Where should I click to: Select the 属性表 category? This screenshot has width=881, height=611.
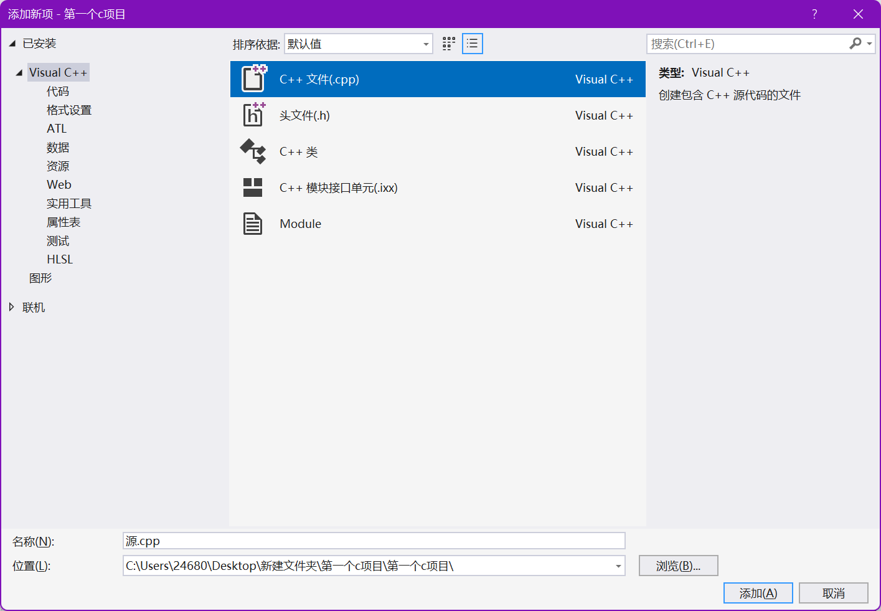point(64,222)
